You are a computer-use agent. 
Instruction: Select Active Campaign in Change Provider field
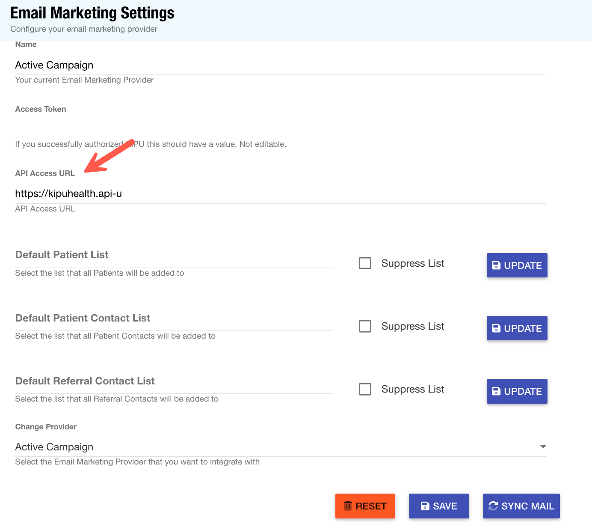click(x=274, y=447)
